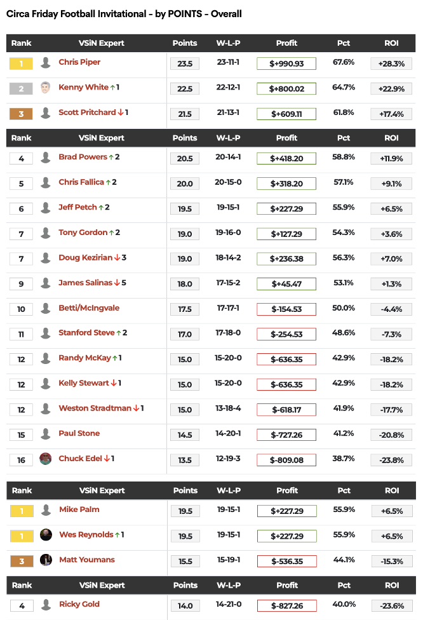Open the Brad Powers profile link
423x620 pixels.
pyautogui.click(x=83, y=157)
